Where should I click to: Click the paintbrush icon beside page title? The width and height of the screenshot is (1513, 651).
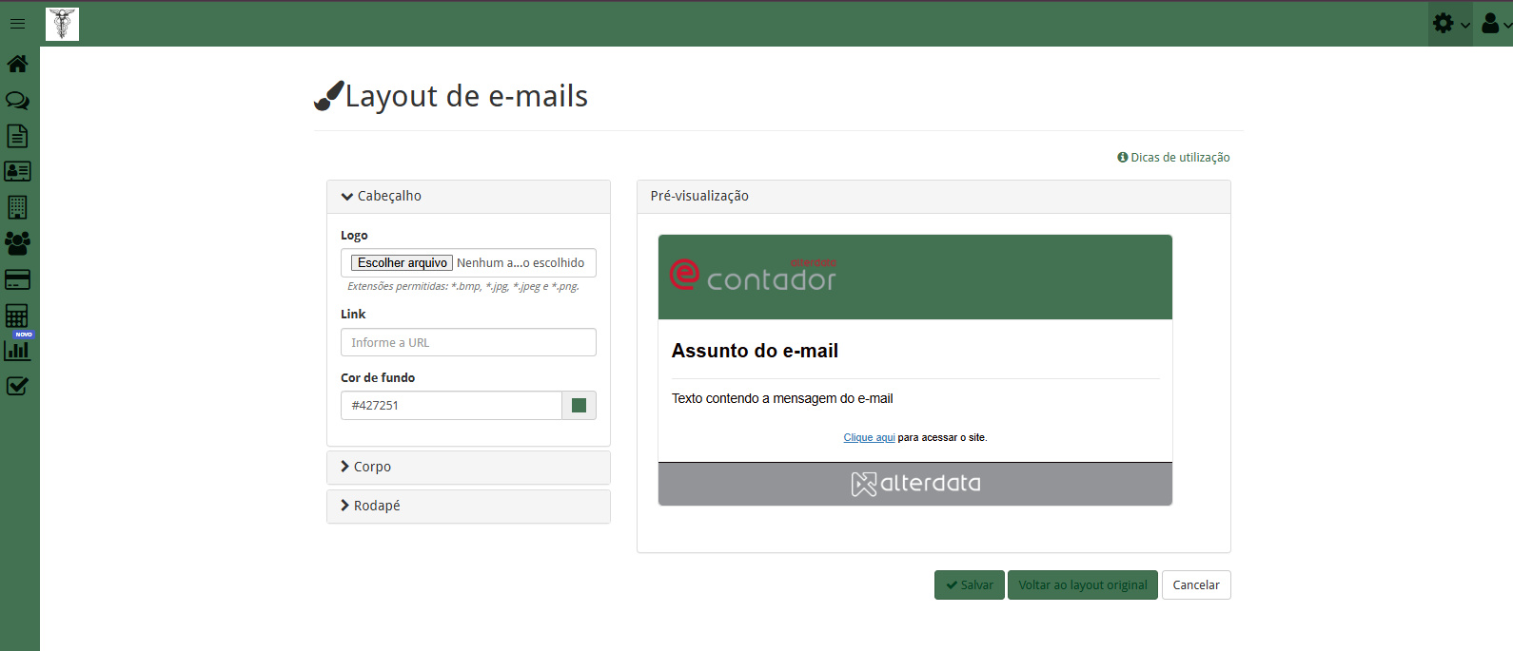click(328, 96)
